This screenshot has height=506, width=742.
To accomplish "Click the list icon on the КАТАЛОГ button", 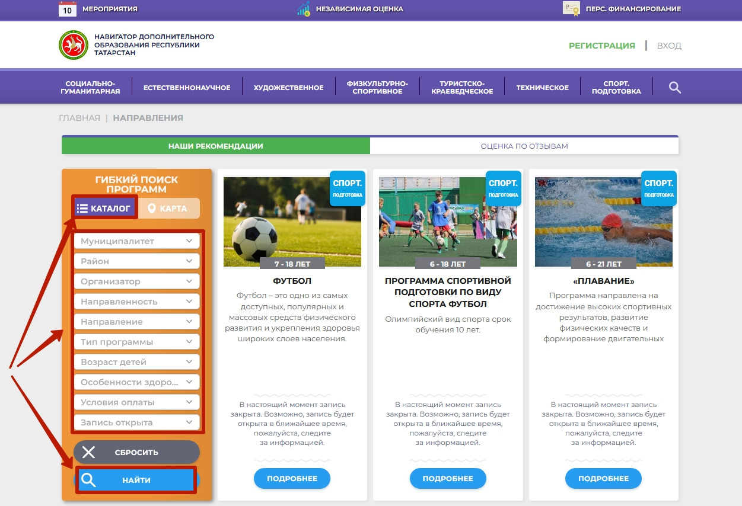I will [x=84, y=208].
